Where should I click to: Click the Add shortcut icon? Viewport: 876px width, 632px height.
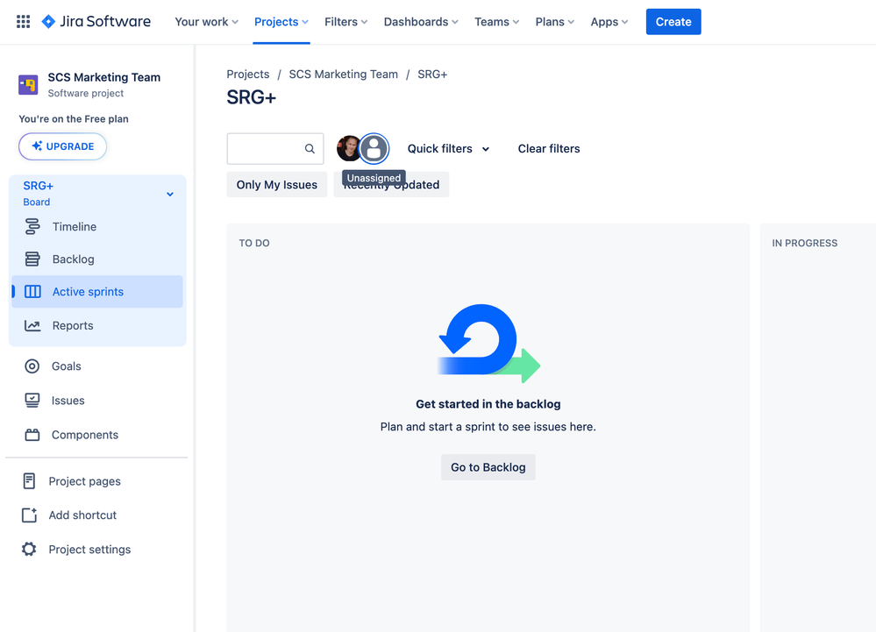click(x=29, y=515)
